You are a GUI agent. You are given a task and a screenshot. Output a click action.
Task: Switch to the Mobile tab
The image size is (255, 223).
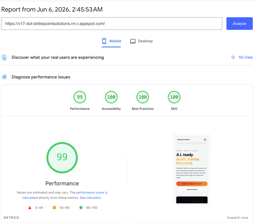point(111,41)
